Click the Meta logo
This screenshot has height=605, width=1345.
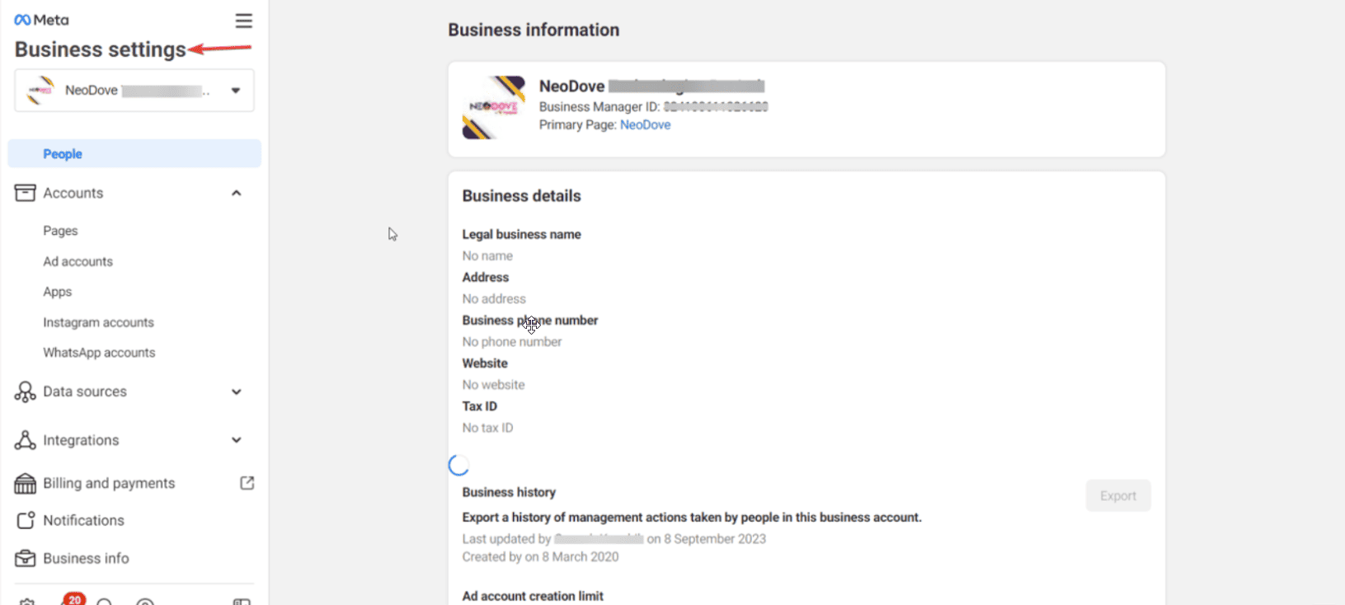pyautogui.click(x=41, y=20)
